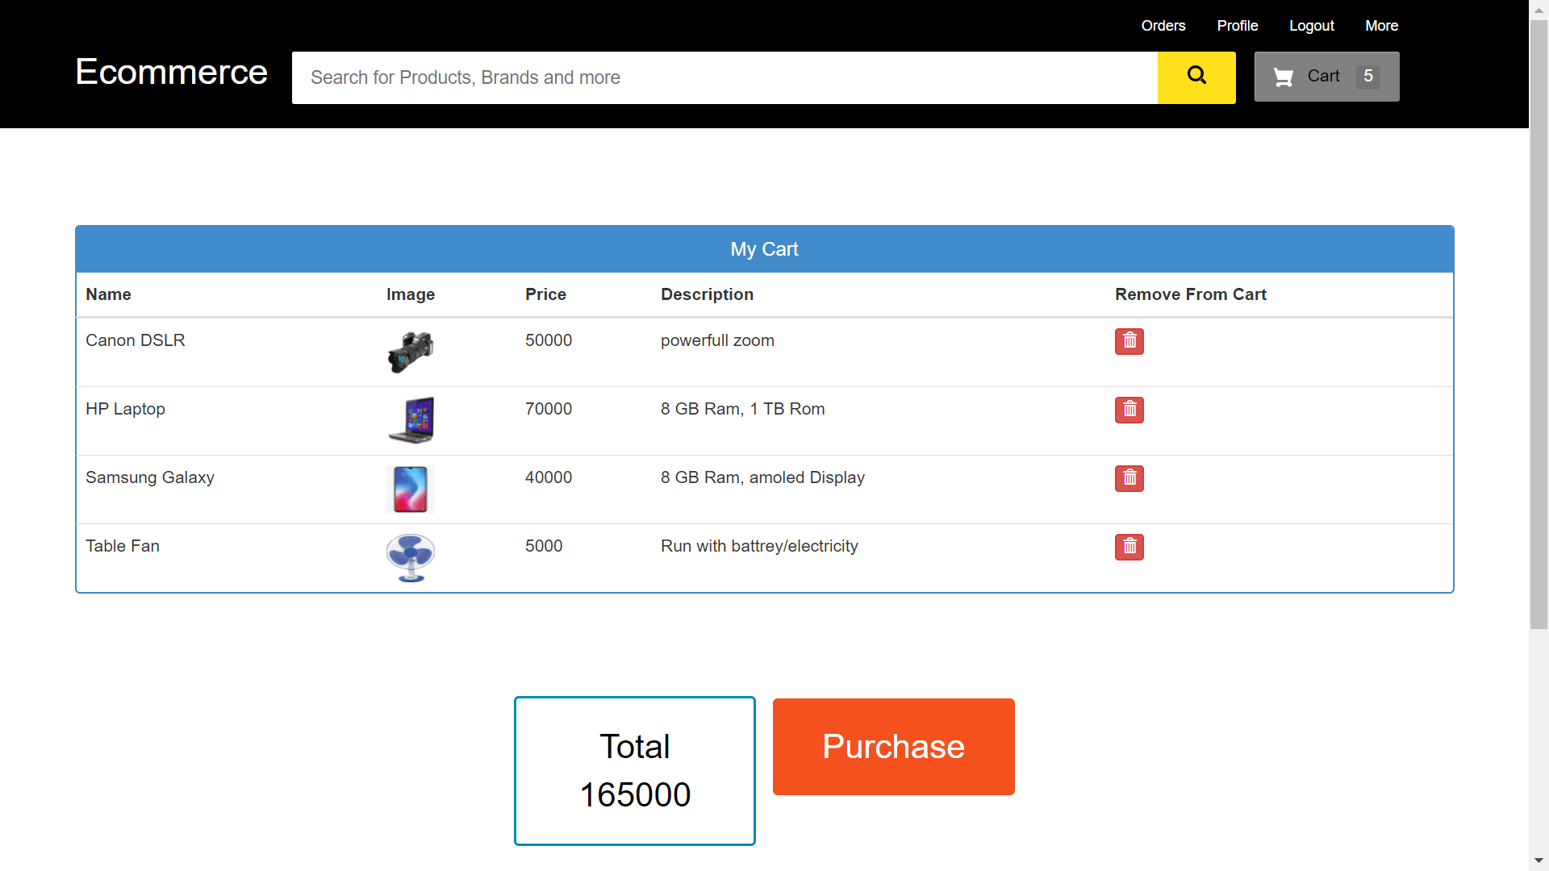Click the shopping cart icon badge

(1369, 76)
